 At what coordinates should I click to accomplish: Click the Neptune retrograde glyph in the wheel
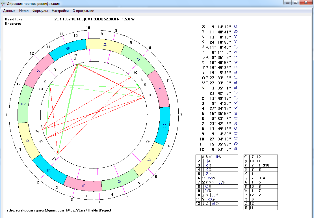tap(41, 141)
